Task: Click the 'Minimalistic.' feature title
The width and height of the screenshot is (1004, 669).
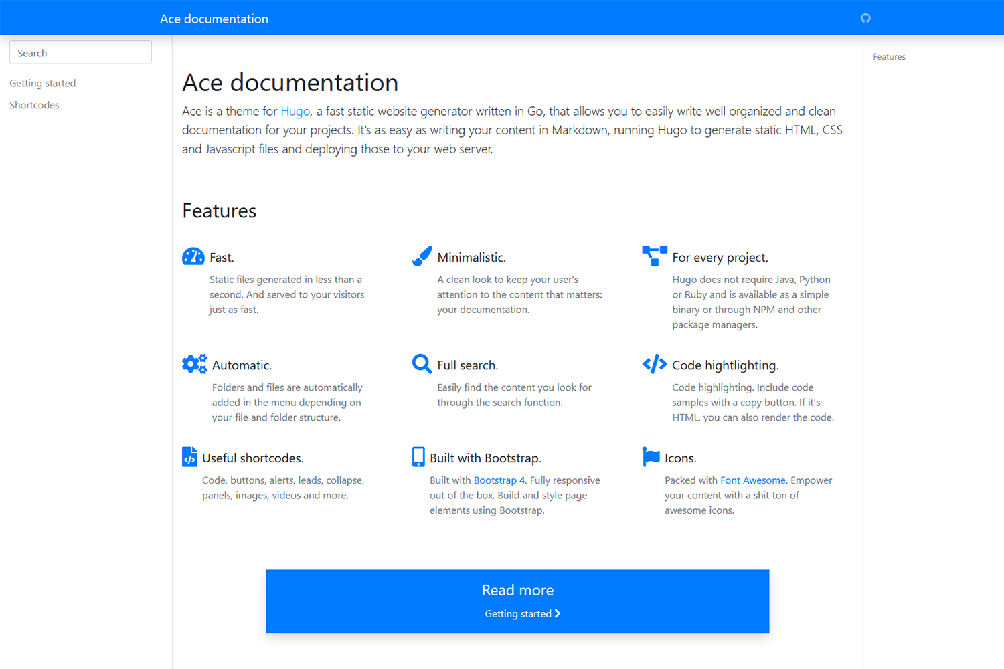Action: (x=471, y=258)
